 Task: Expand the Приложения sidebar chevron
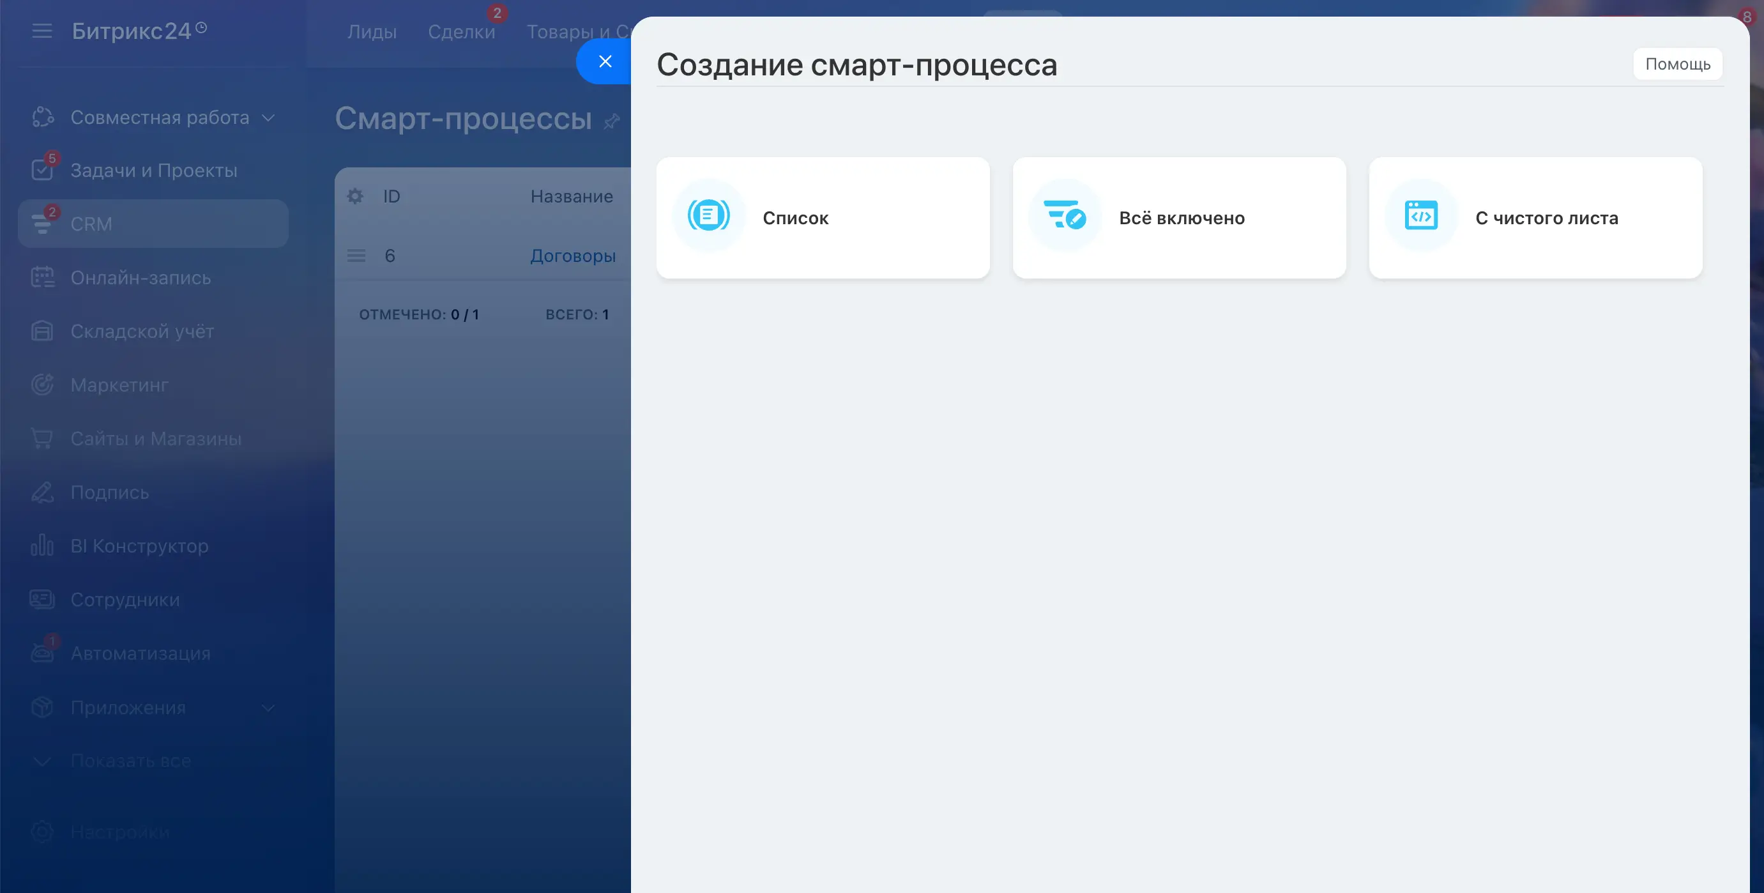268,707
